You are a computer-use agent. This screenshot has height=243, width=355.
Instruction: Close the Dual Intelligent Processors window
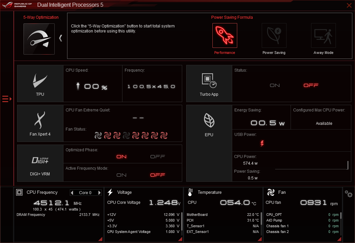[x=349, y=5]
